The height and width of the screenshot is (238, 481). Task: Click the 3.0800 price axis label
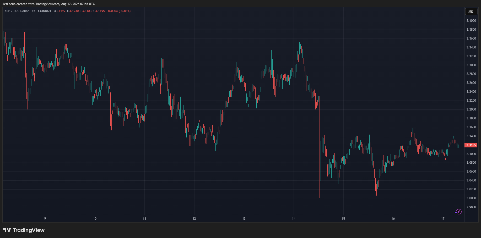point(471,163)
